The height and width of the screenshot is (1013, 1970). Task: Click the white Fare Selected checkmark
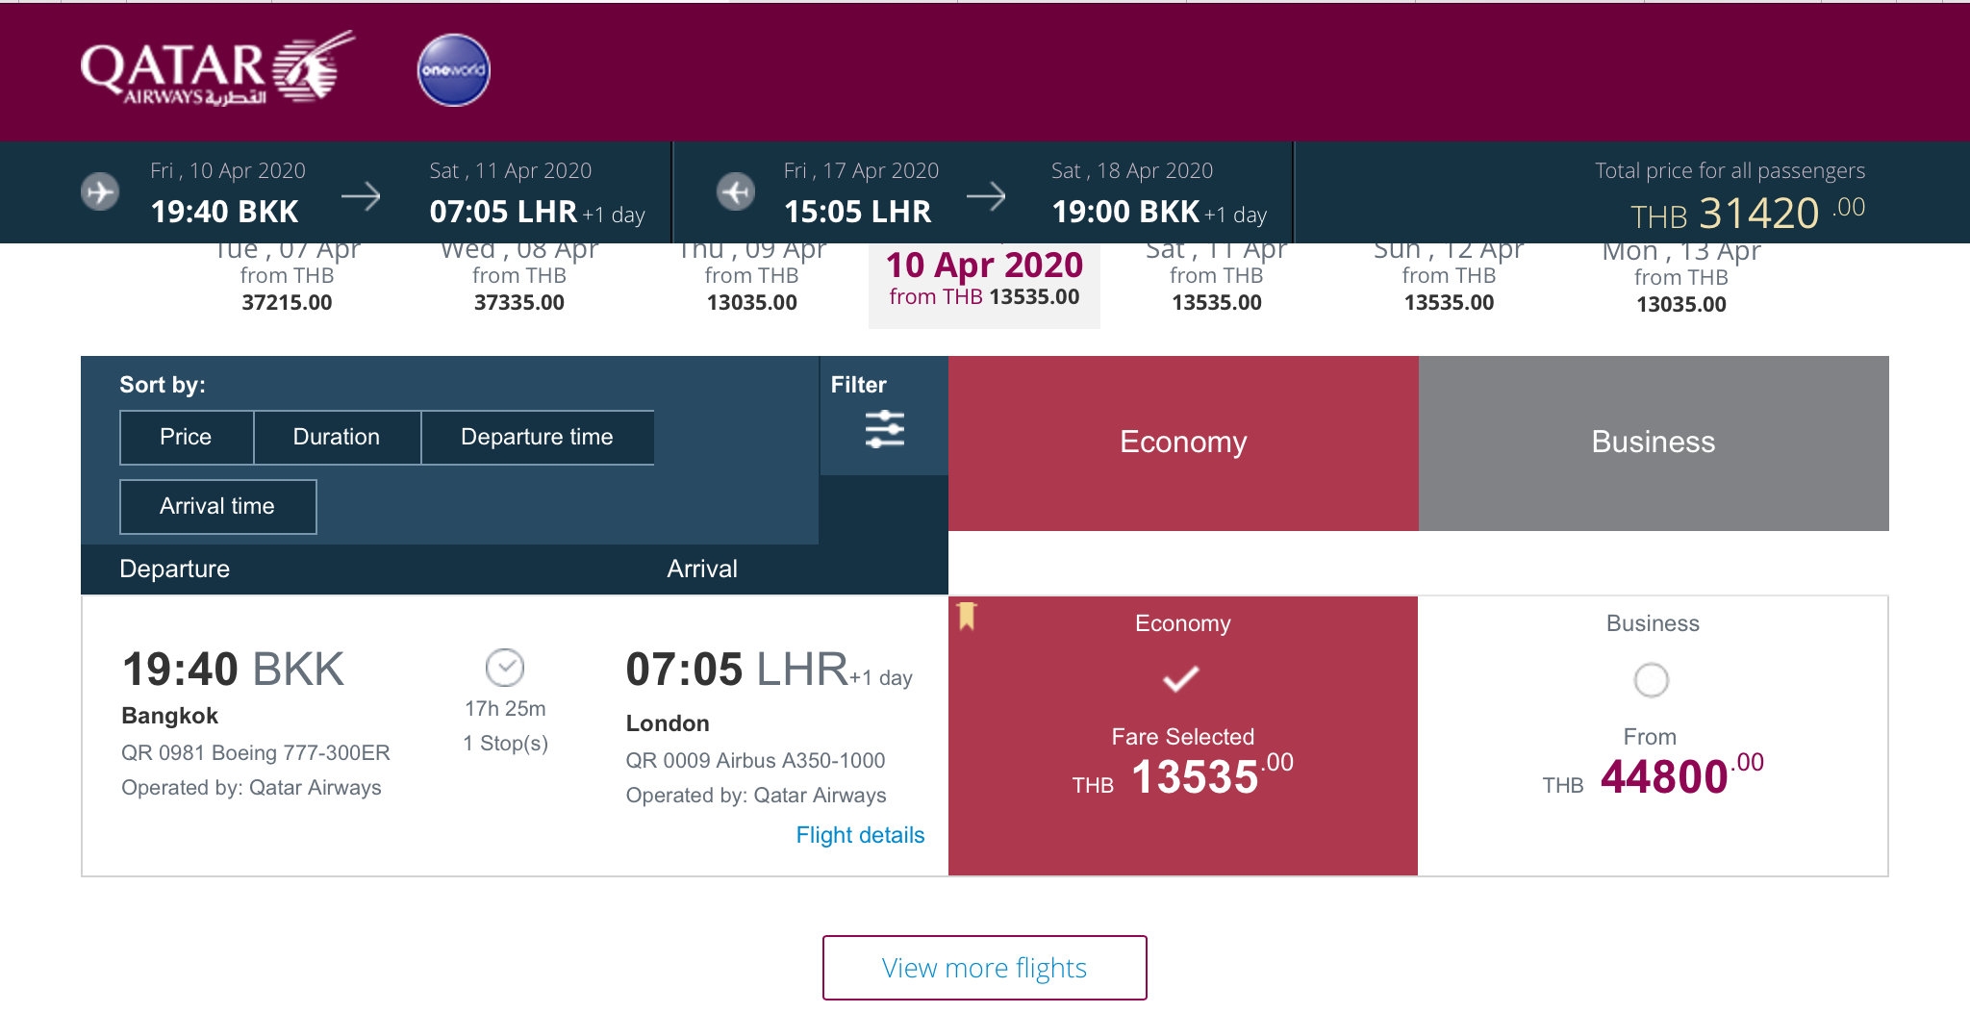pos(1181,679)
